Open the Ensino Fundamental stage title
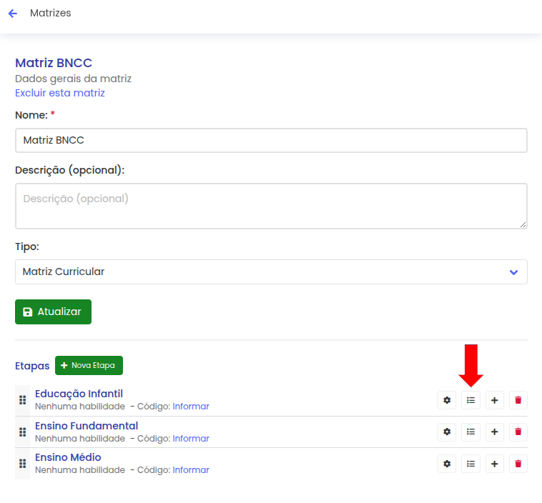 point(87,426)
